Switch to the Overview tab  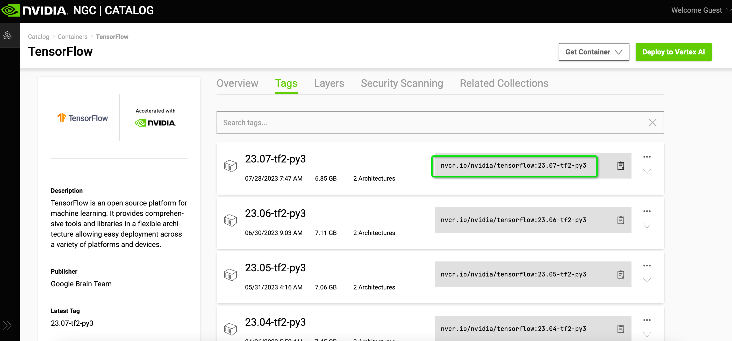(237, 83)
